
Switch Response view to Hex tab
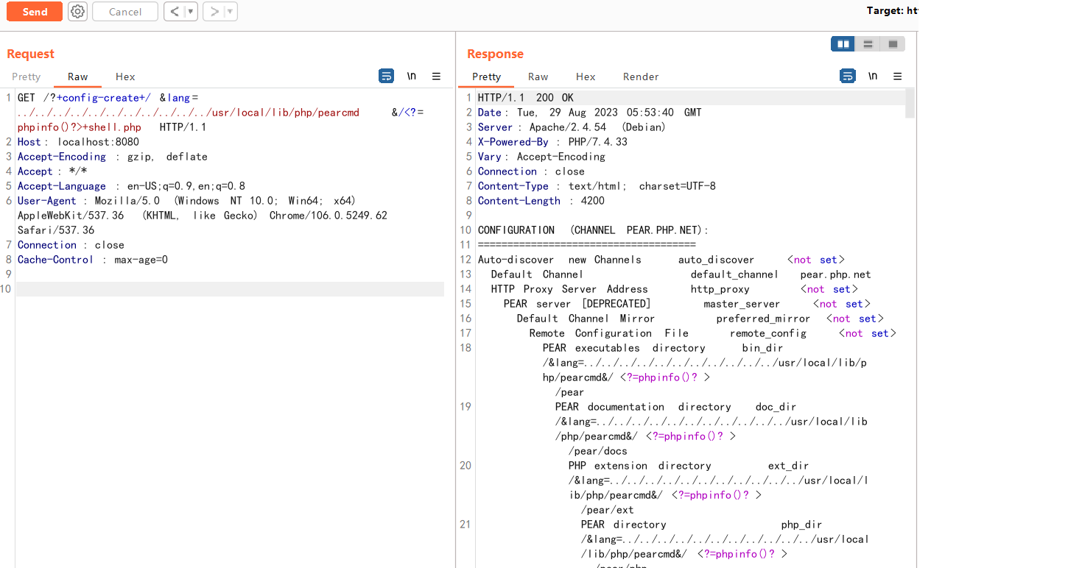pos(586,77)
